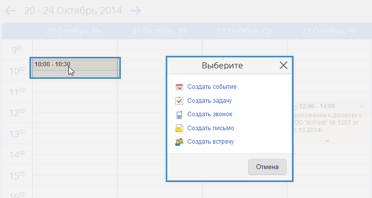Click the checkmark clipboard icon for Создать задачу
Image resolution: width=372 pixels, height=198 pixels.
179,101
